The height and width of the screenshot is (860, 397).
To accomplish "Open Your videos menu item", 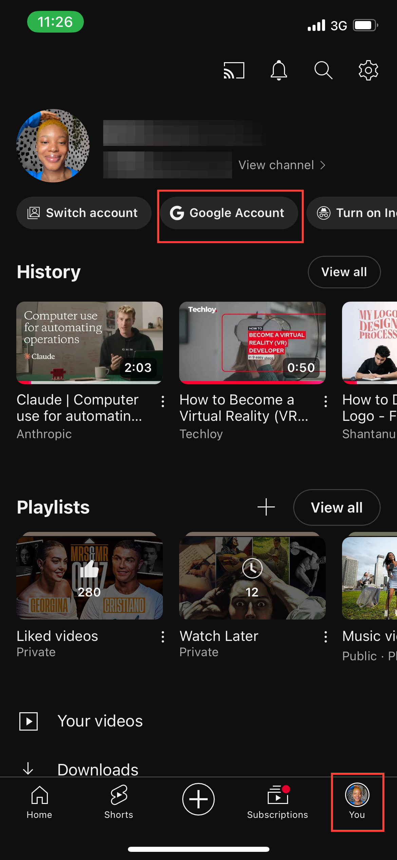I will click(100, 721).
